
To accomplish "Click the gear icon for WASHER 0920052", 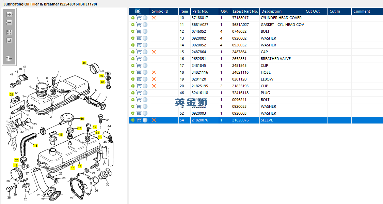I will coord(133,45).
